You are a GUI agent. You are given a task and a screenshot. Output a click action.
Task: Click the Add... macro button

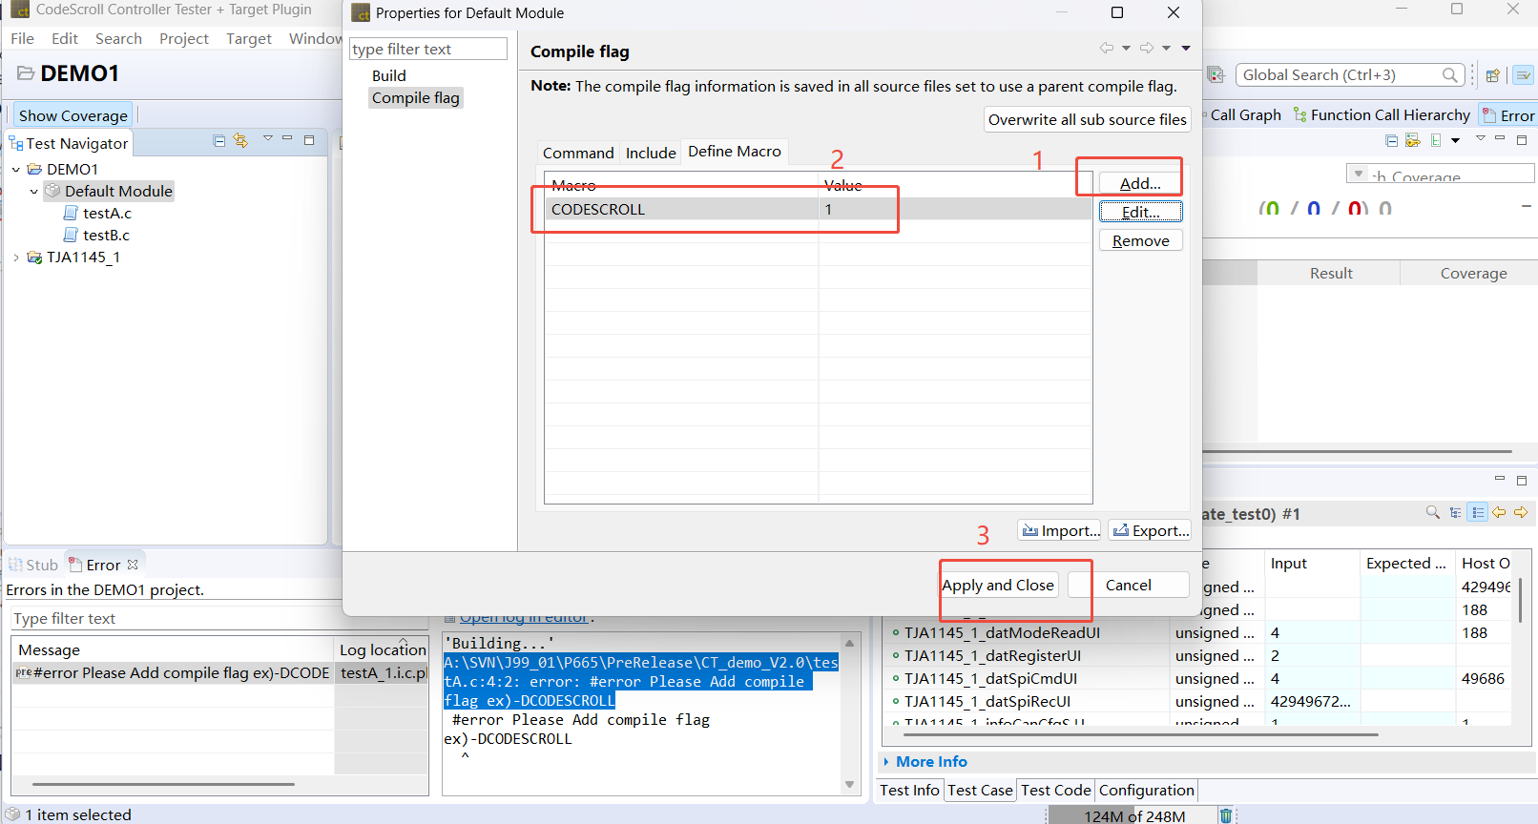(x=1140, y=183)
